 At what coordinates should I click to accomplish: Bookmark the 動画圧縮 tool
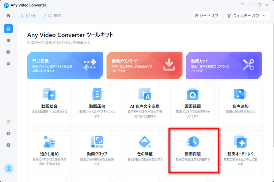click(x=113, y=85)
